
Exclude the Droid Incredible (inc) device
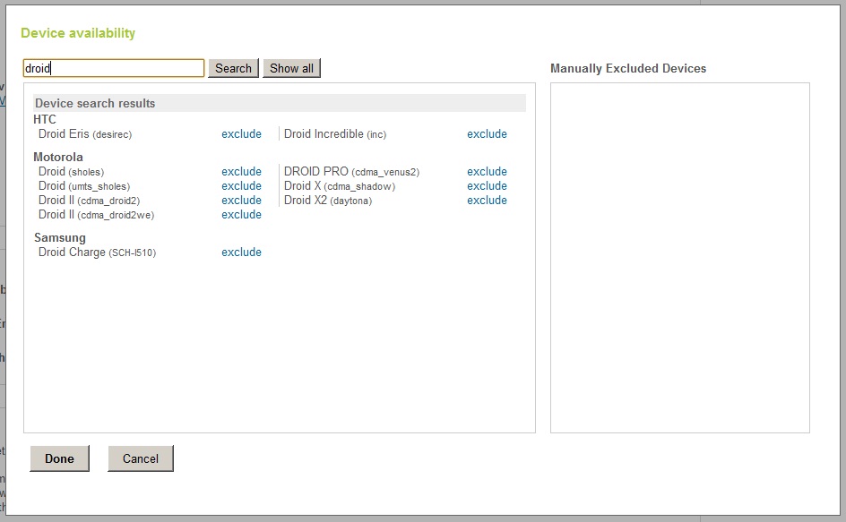[487, 133]
